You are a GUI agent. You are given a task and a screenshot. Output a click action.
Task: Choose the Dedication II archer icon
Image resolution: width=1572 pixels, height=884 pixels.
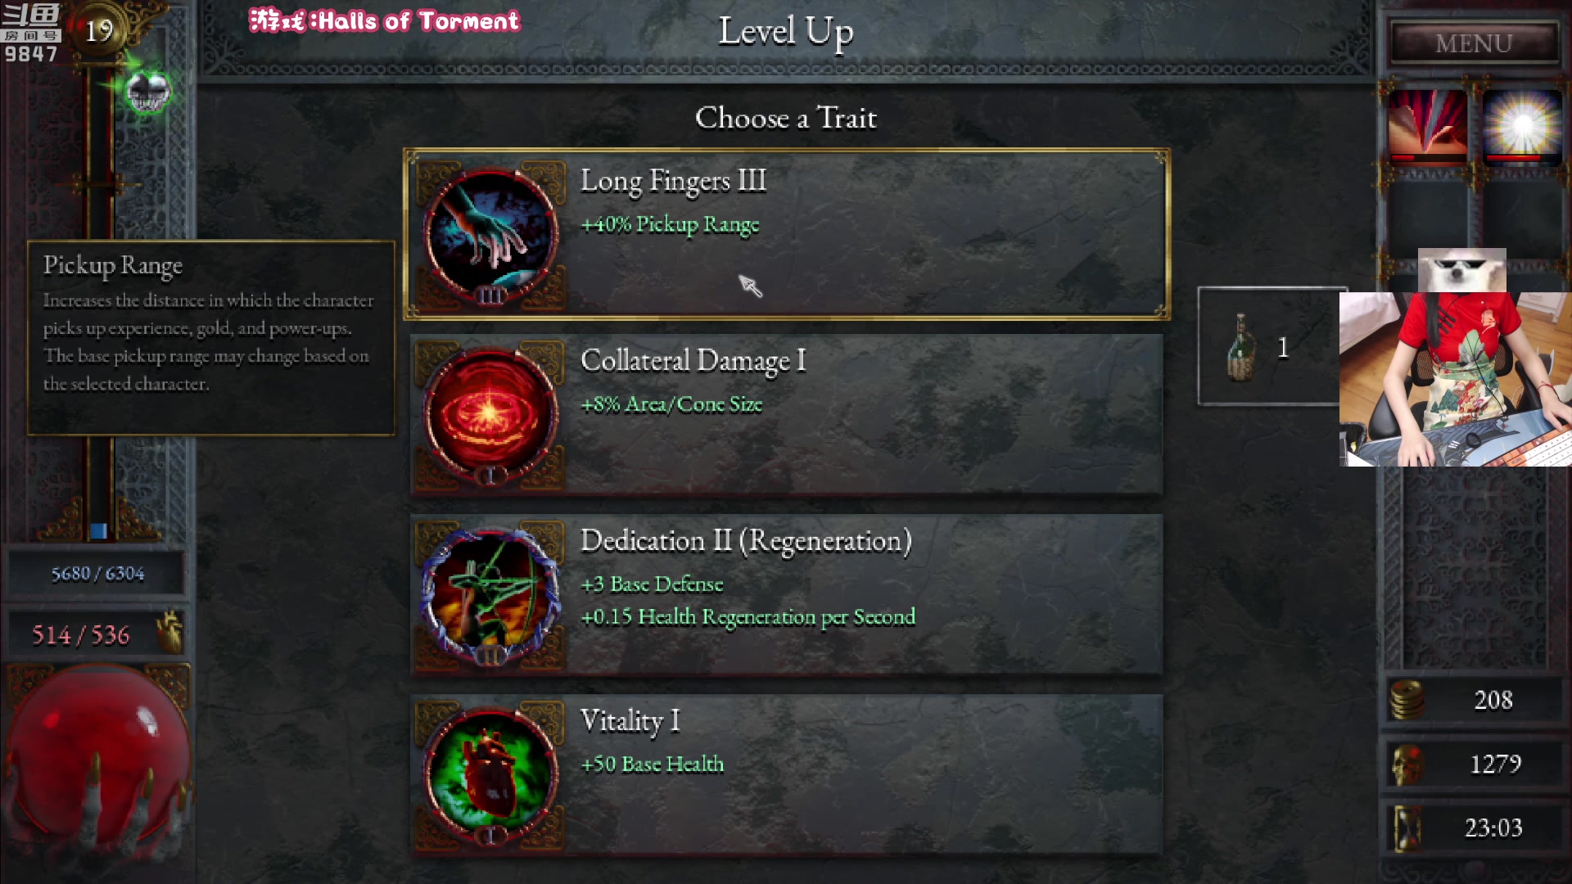point(490,595)
